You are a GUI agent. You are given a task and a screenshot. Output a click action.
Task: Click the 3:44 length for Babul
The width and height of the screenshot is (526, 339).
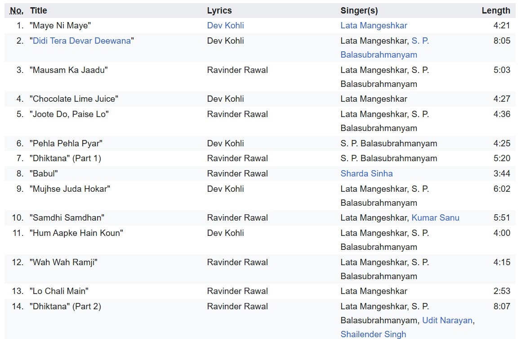coord(502,174)
